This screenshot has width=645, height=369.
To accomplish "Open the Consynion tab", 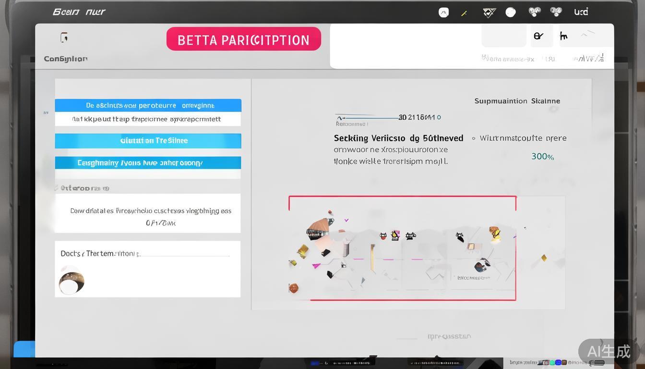I will coord(66,59).
